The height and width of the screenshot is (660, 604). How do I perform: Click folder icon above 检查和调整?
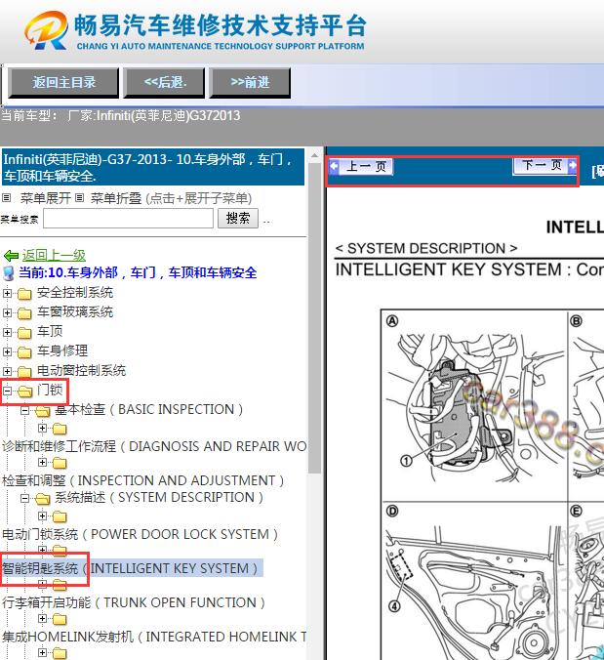(60, 463)
